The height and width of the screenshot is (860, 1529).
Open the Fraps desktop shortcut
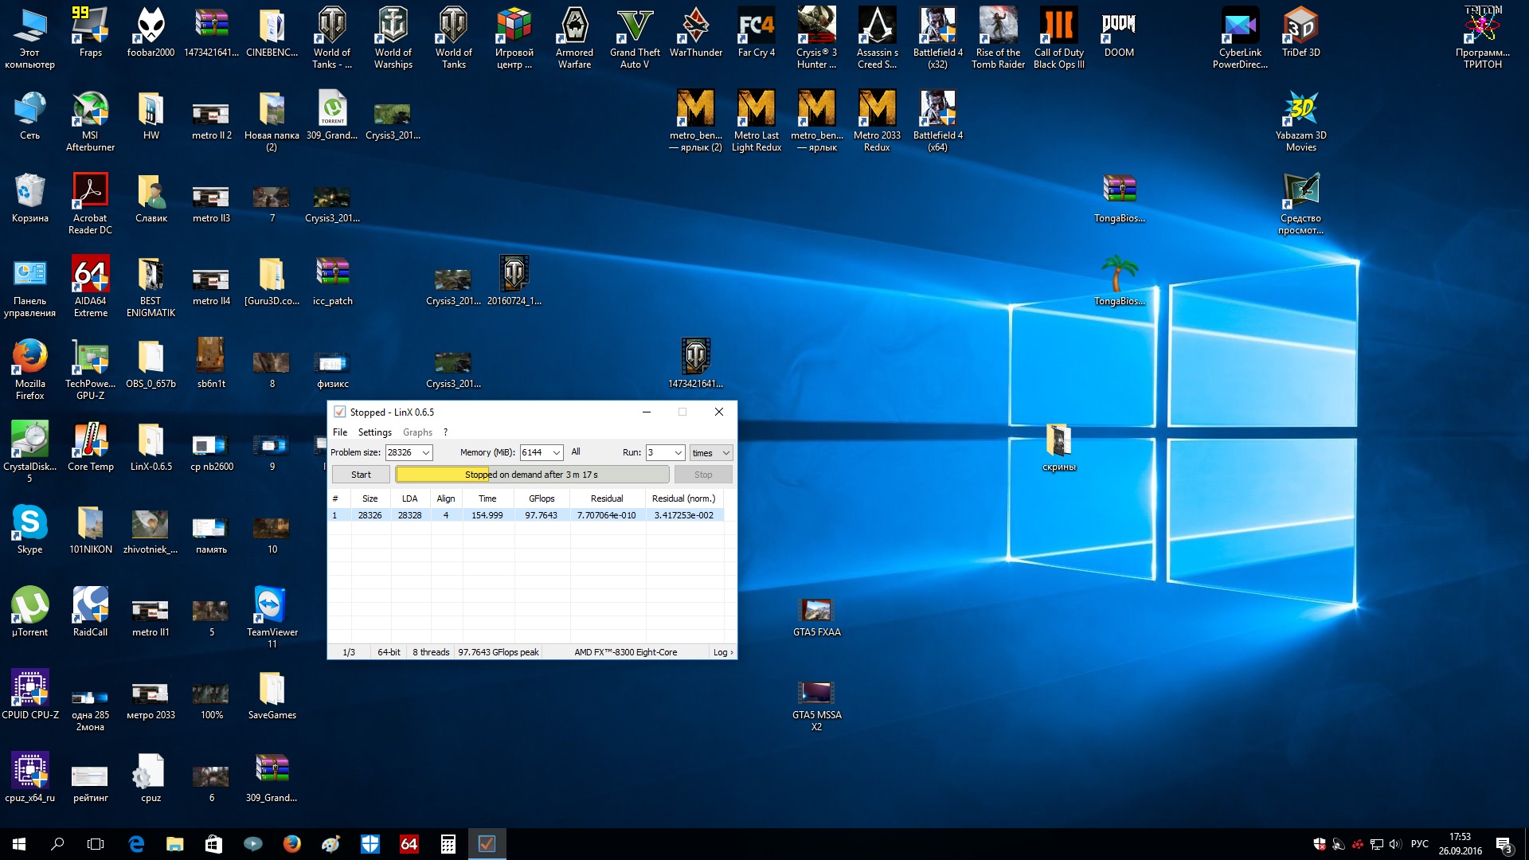pos(90,28)
